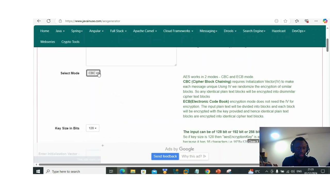Open the Hazelcast nav item

(279, 31)
